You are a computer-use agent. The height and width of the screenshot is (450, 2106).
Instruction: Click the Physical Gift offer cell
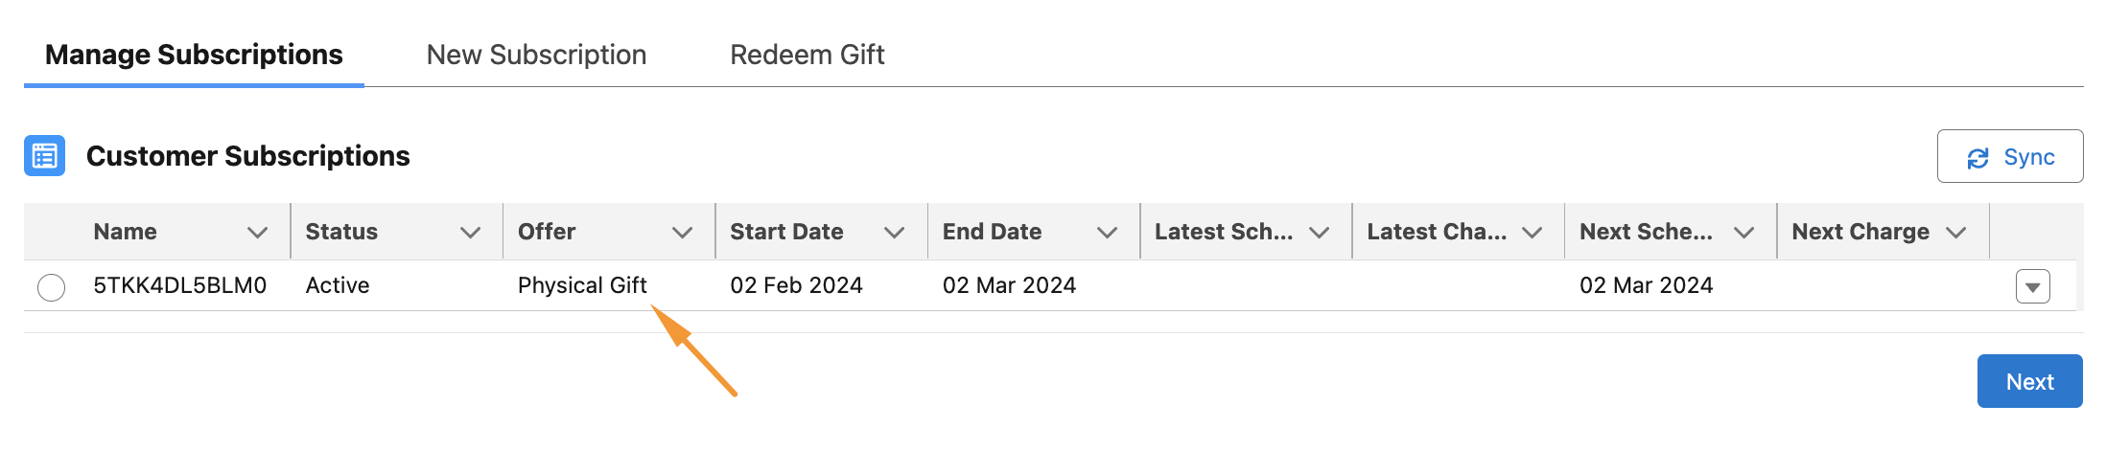(x=582, y=285)
